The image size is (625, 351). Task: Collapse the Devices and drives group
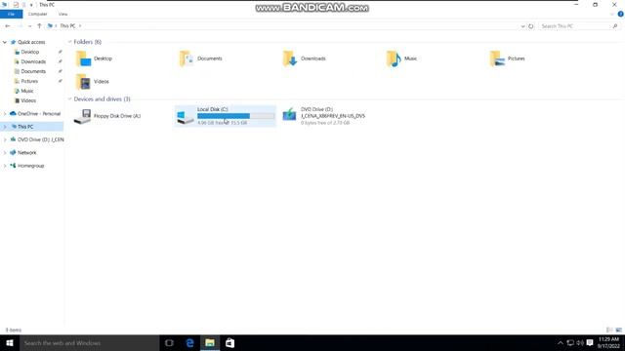pyautogui.click(x=69, y=99)
